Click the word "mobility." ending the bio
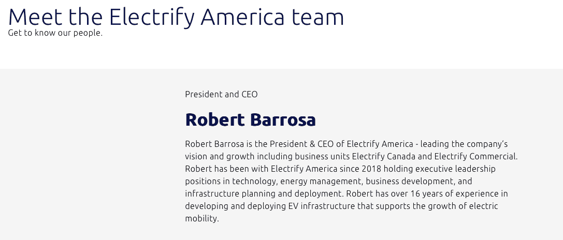 [202, 218]
